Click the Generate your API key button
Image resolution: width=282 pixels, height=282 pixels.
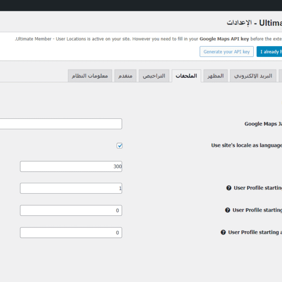coord(227,52)
